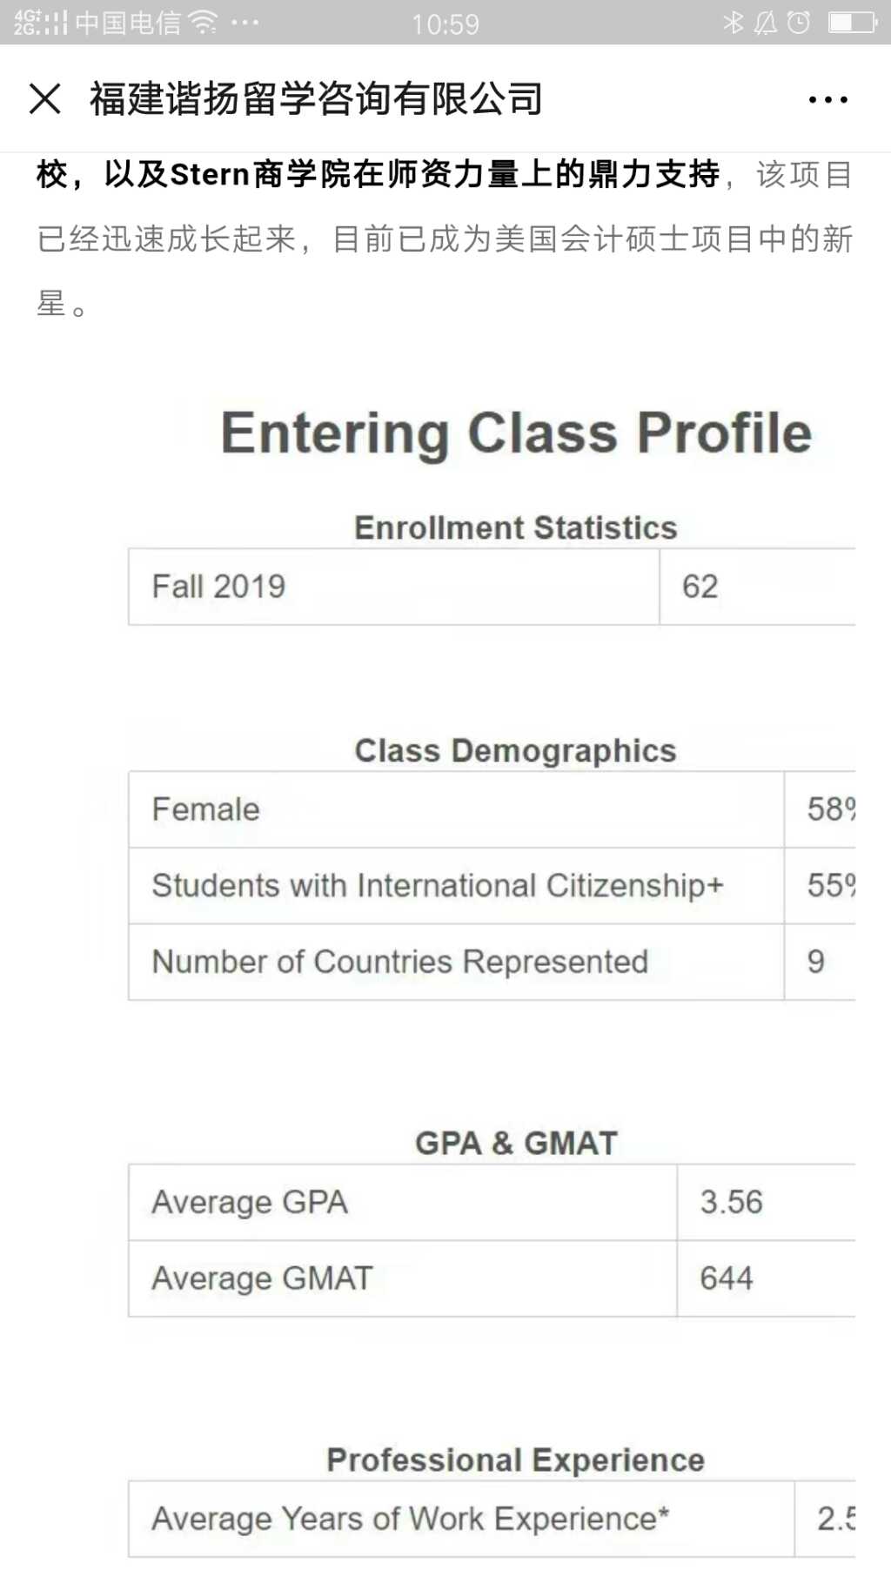The width and height of the screenshot is (891, 1584).
Task: Tap the Average GMAT value 644
Action: pyautogui.click(x=727, y=1279)
